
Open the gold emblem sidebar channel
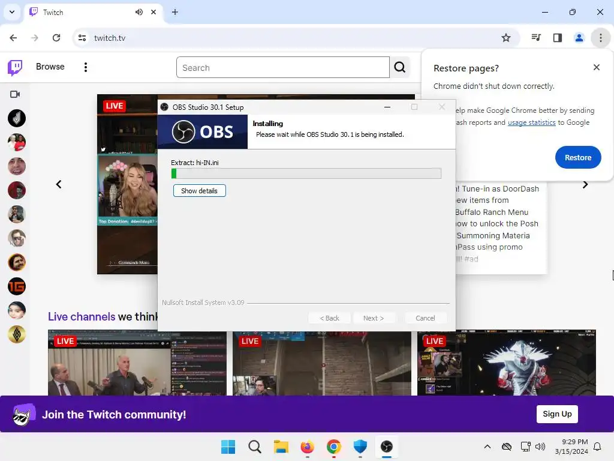coord(17,334)
